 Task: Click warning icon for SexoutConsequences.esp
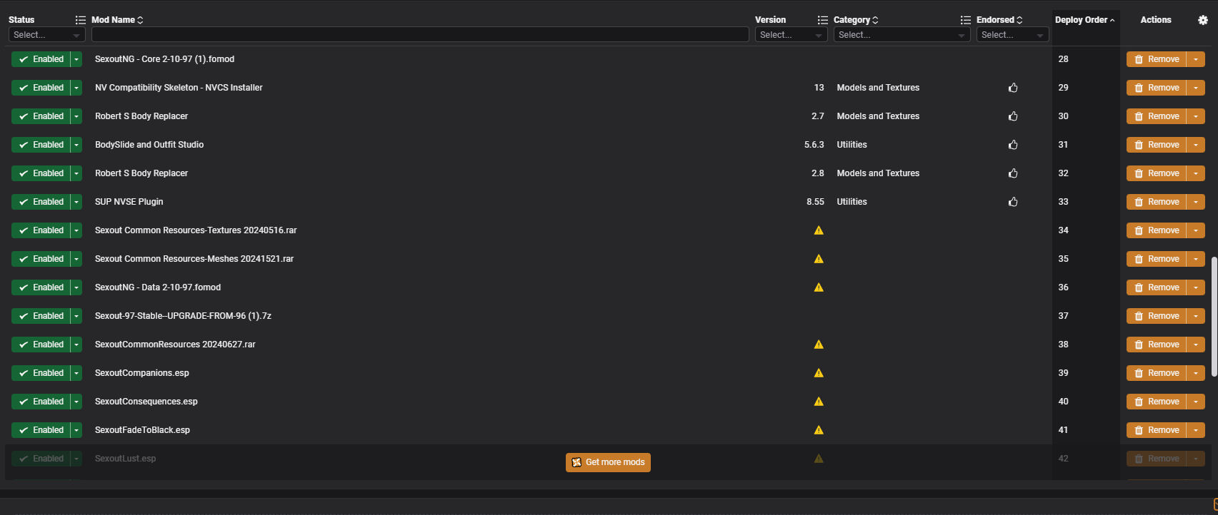click(x=819, y=402)
